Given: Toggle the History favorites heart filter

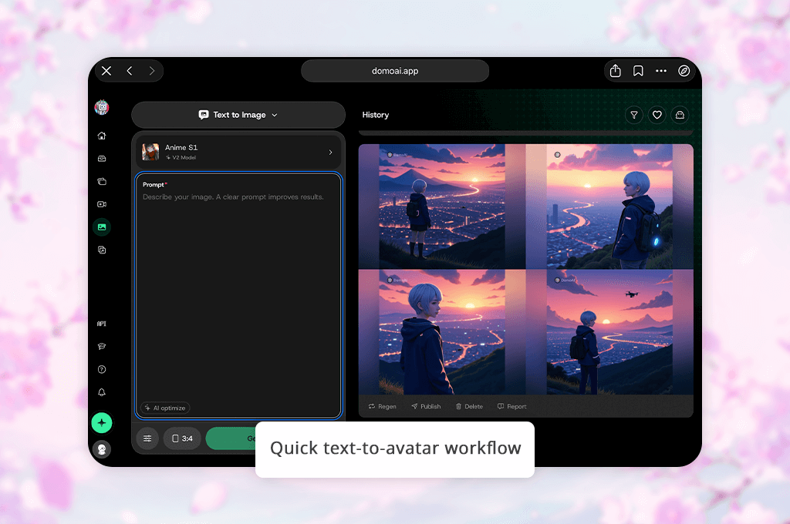Looking at the screenshot, I should click(657, 115).
